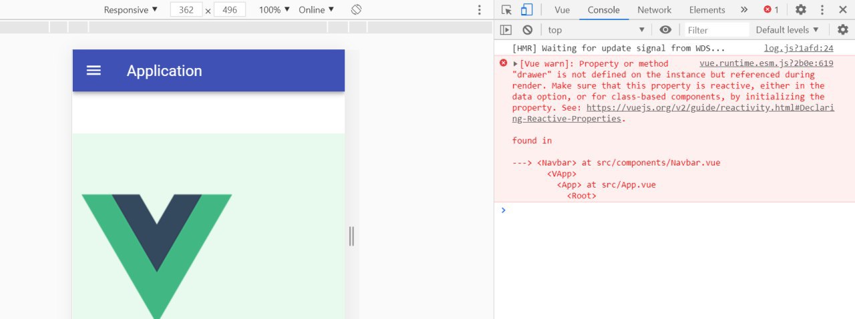Viewport: 855px width, 319px height.
Task: Click the red error count badge
Action: [772, 10]
